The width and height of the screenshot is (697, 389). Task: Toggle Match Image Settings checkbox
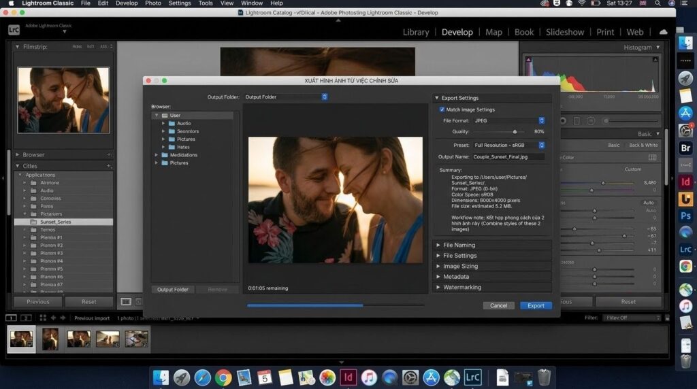coord(442,109)
